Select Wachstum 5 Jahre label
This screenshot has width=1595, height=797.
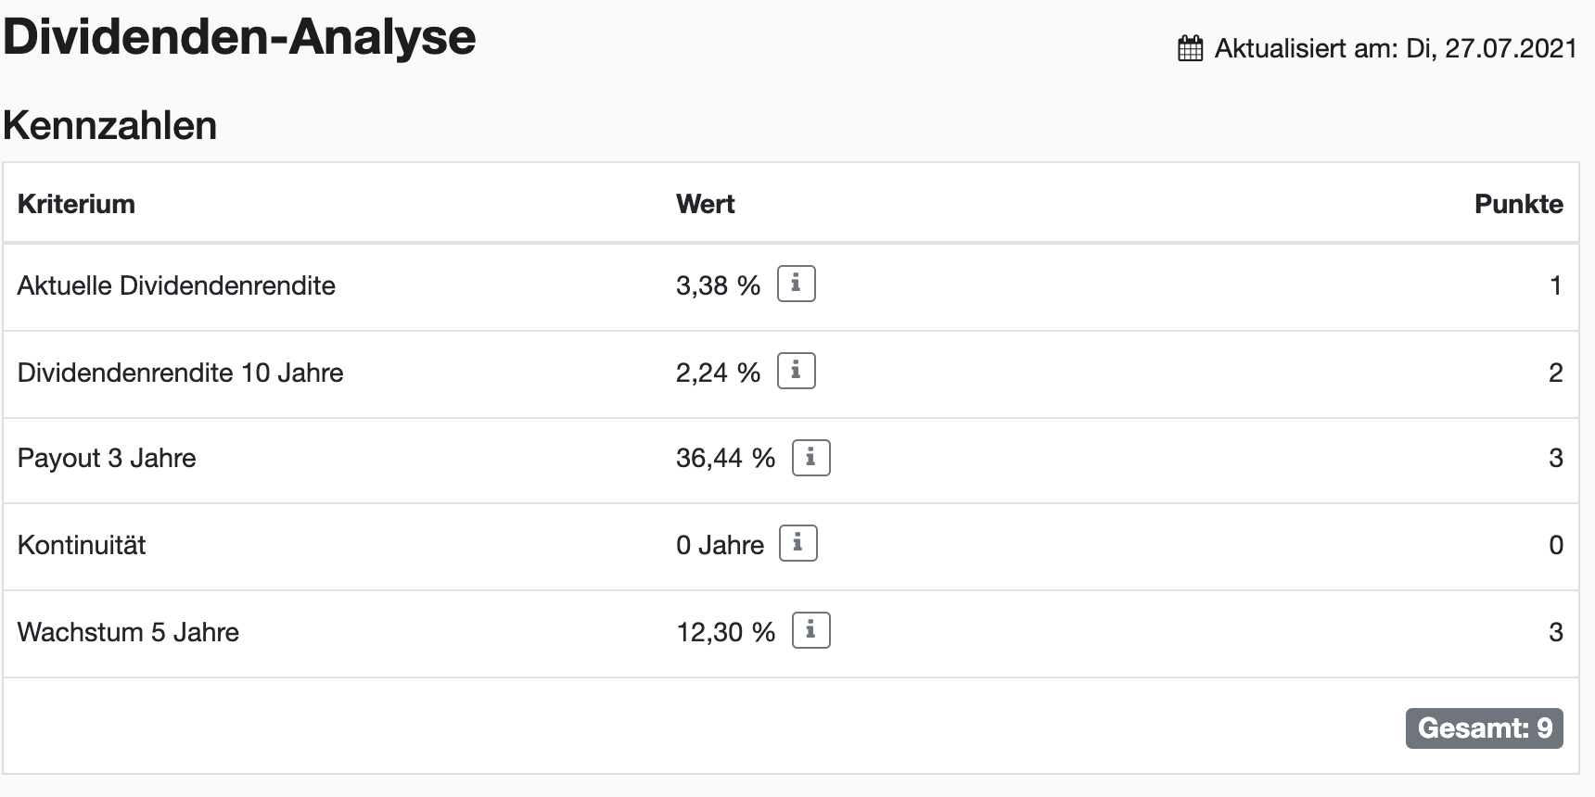[x=128, y=632]
